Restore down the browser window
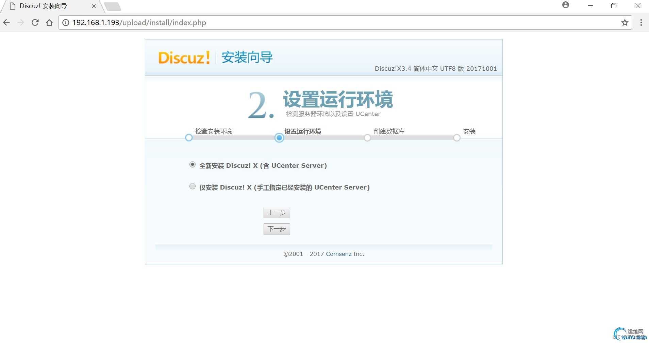This screenshot has width=649, height=343. pyautogui.click(x=614, y=6)
